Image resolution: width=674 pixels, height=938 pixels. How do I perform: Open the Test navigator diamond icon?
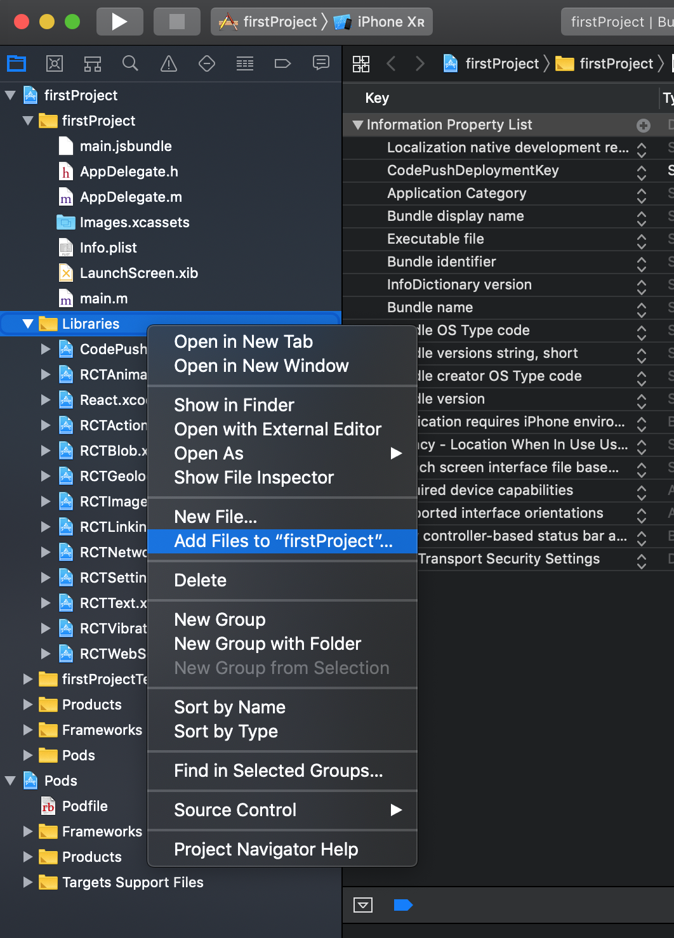click(207, 63)
